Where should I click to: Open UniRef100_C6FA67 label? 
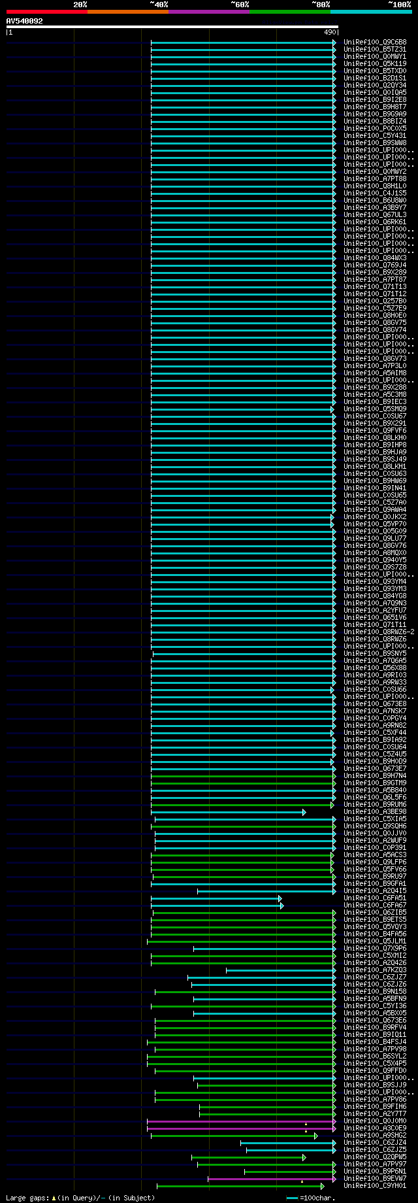tap(375, 905)
